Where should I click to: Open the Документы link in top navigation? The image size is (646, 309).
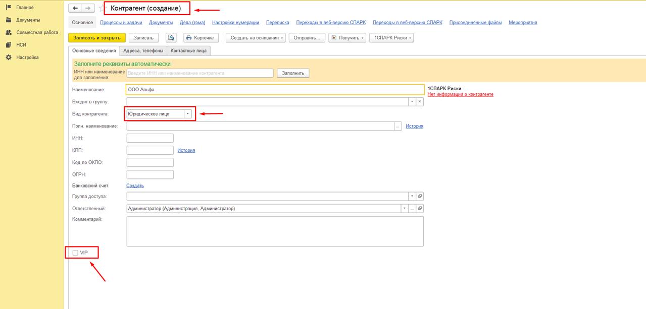pyautogui.click(x=161, y=23)
